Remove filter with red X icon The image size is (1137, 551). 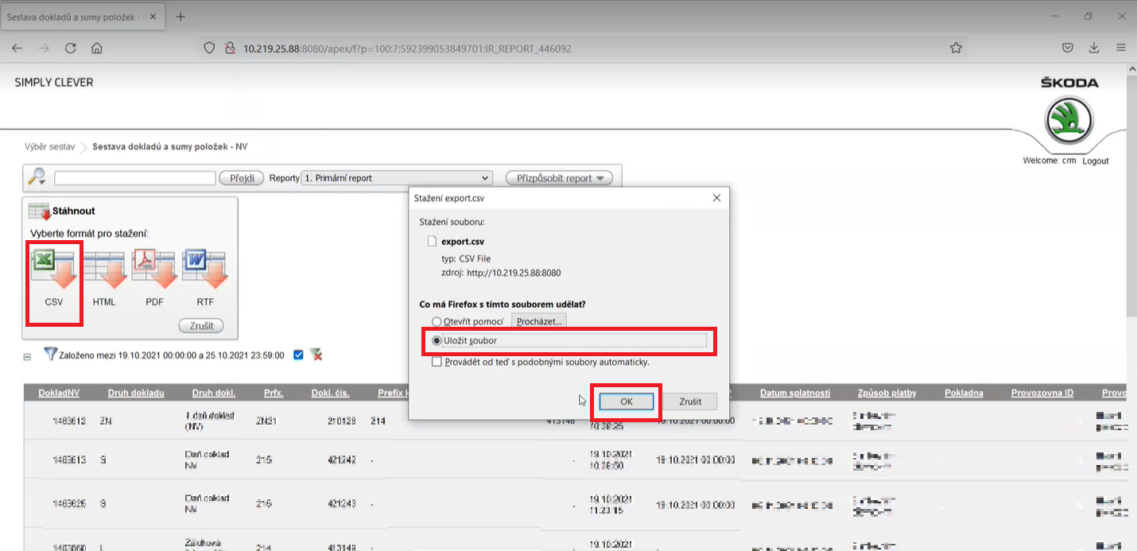(x=316, y=355)
